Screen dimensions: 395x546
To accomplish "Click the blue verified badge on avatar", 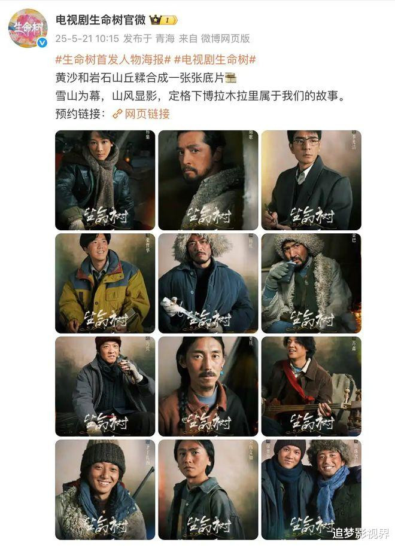I will 42,43.
